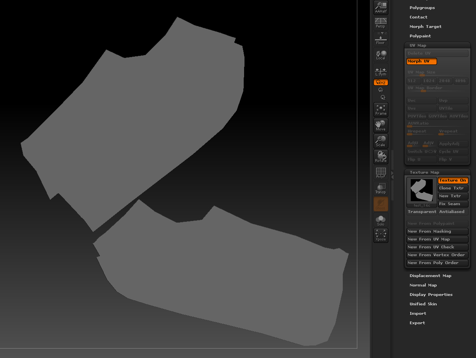Toggle Ghost transparency mode

pos(380,204)
